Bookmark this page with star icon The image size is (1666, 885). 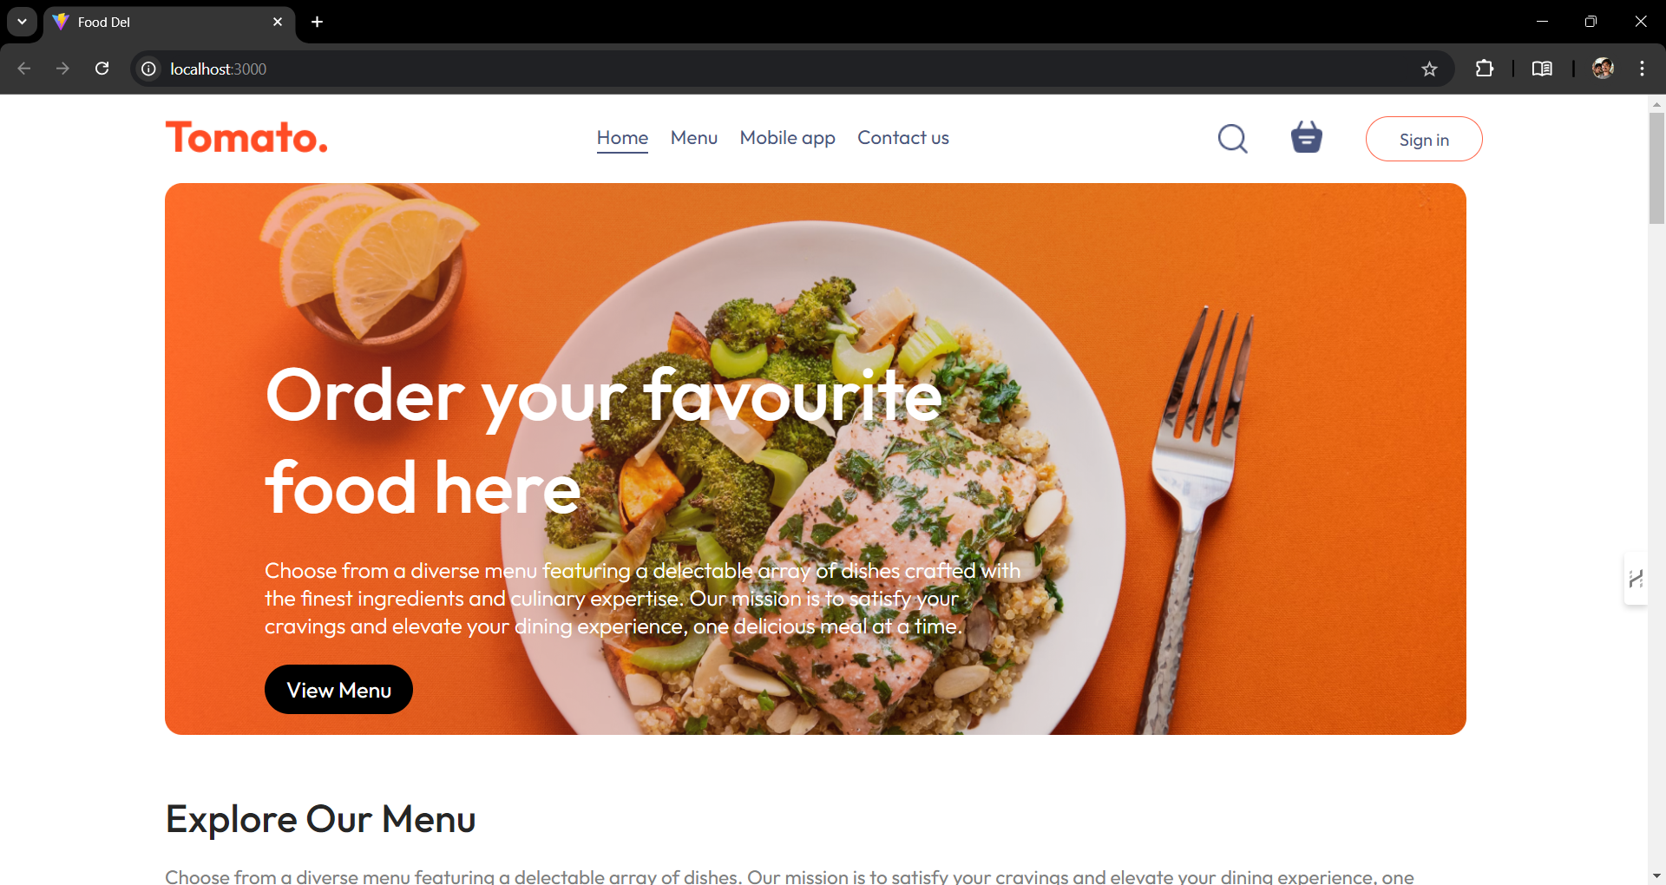pos(1429,69)
